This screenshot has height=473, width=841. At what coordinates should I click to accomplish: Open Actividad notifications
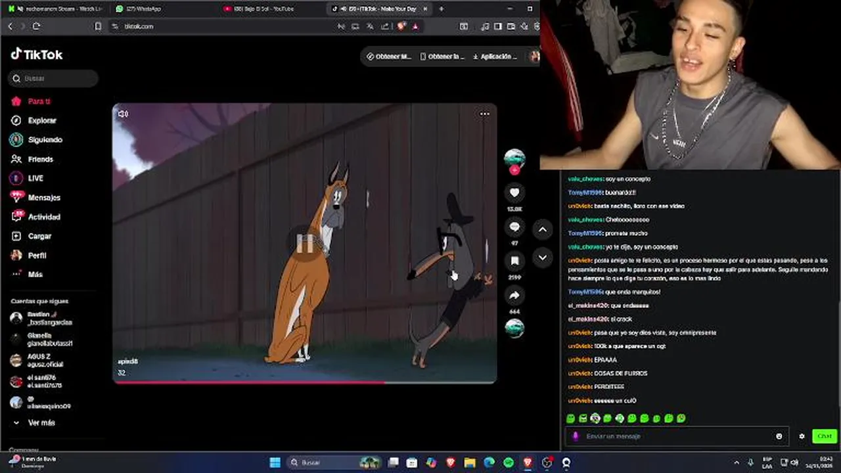(35, 217)
